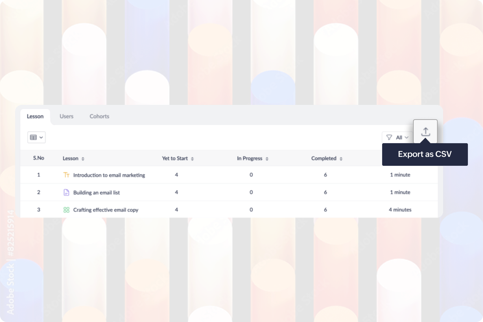Toggle sorting on the Yet to Start column
Screen dimensions: 483x322
click(x=192, y=158)
